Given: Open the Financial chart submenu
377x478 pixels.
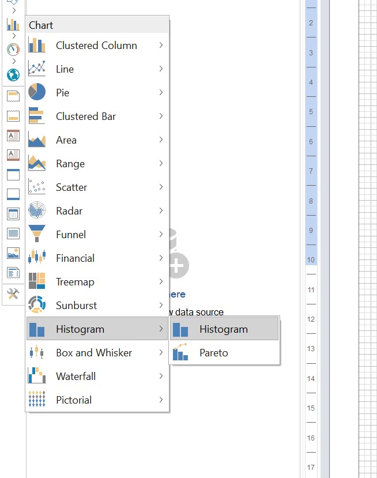Looking at the screenshot, I should tap(97, 258).
